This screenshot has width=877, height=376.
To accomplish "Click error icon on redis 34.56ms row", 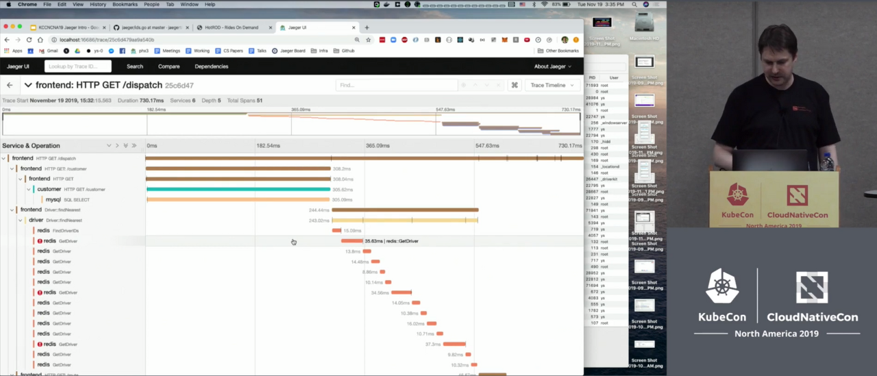I will tap(40, 292).
